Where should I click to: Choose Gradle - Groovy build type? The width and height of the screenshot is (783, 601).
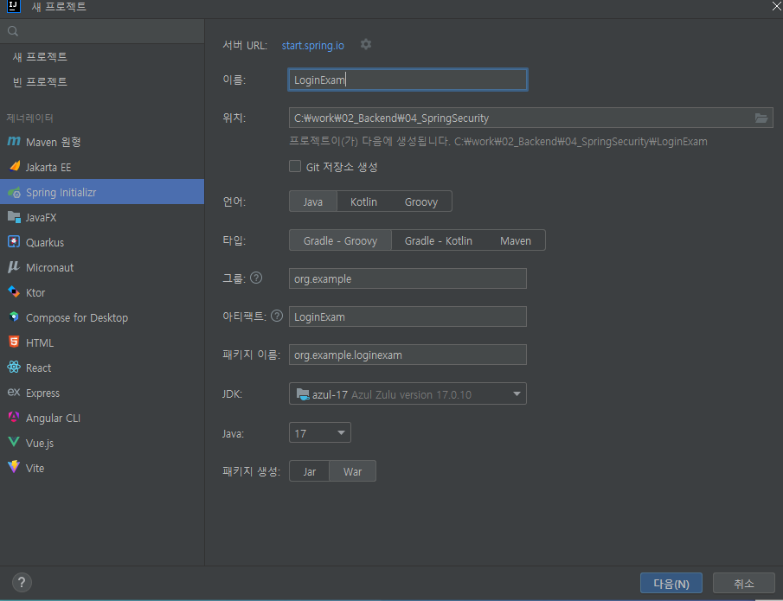click(340, 240)
